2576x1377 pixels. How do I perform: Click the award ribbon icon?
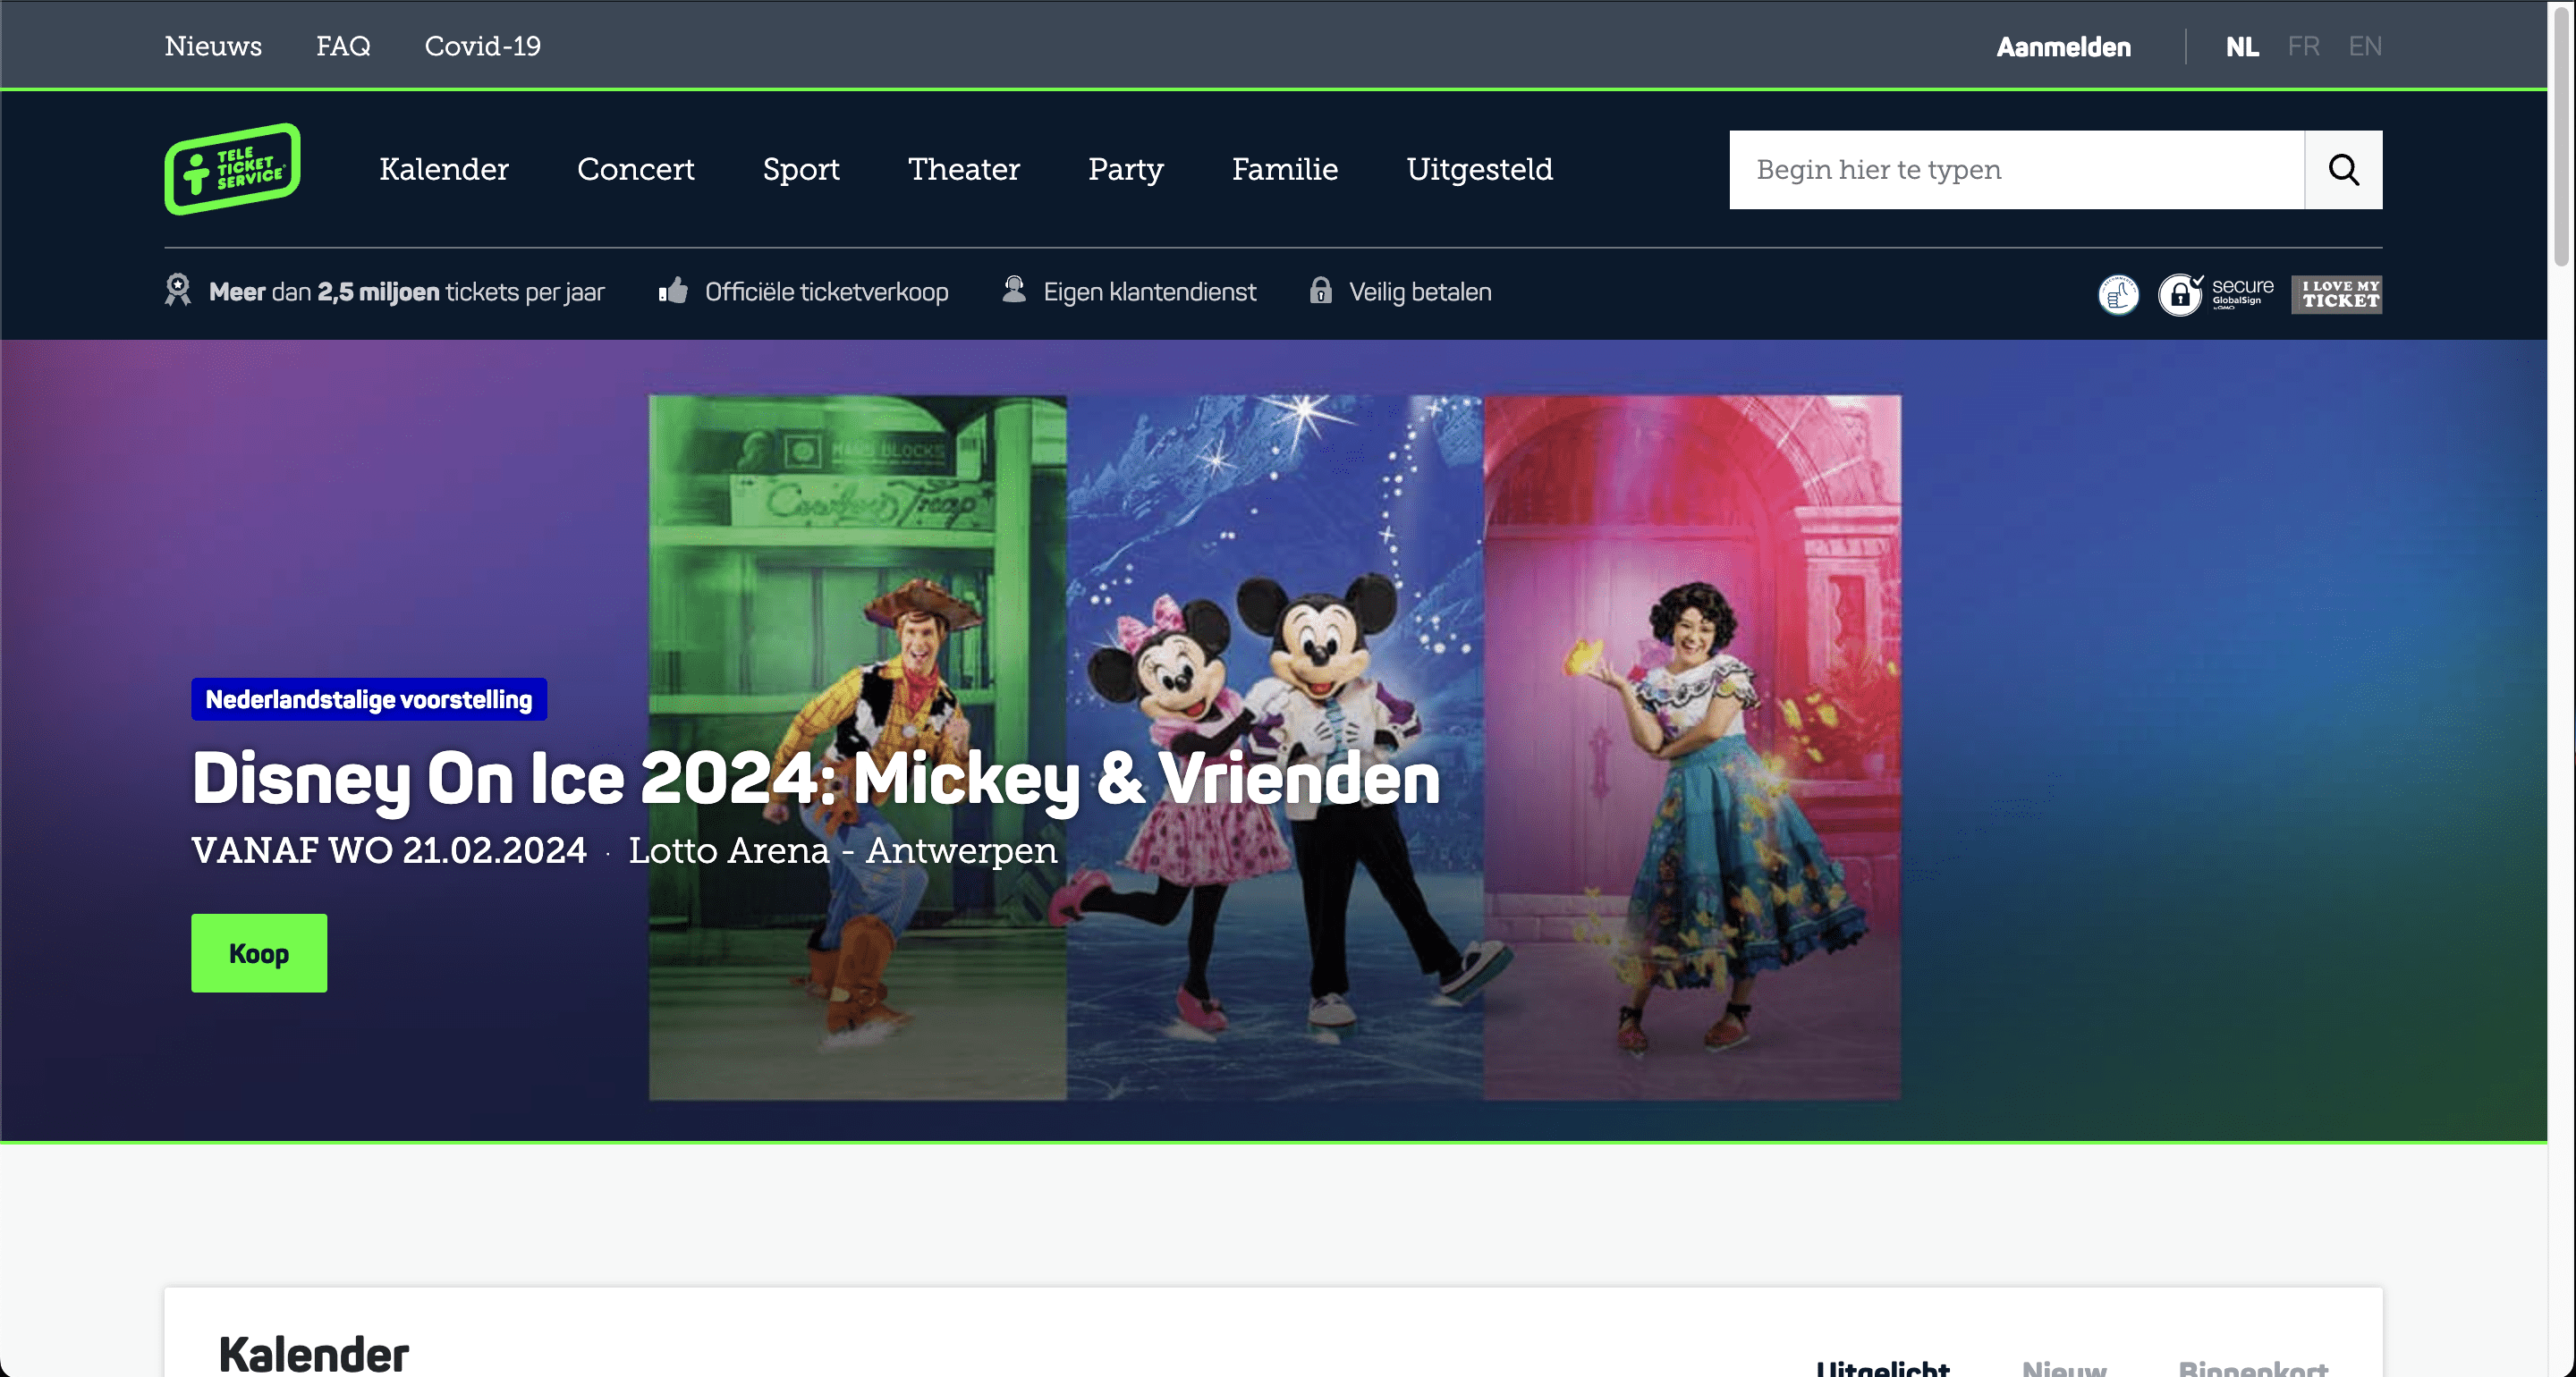[178, 291]
